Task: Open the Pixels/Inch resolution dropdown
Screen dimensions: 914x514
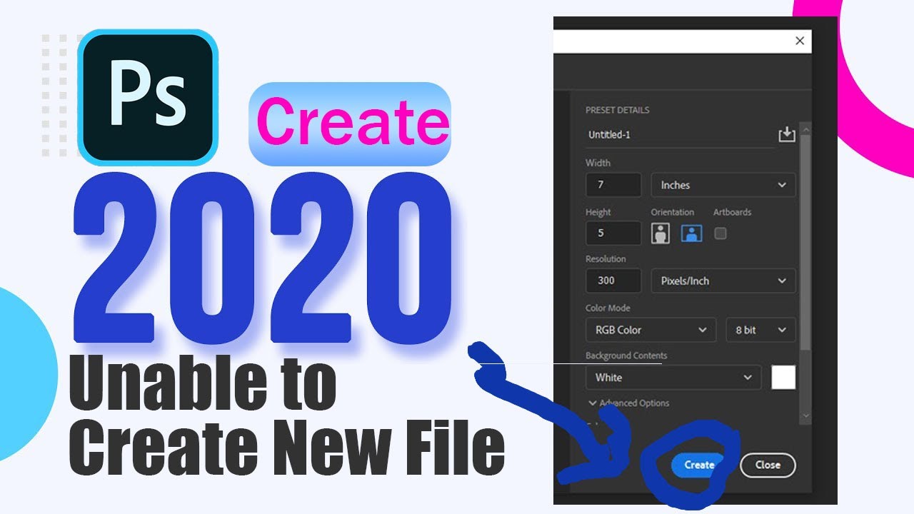Action: click(723, 281)
